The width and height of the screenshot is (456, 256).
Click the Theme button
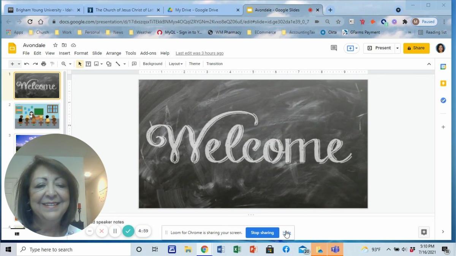point(194,64)
